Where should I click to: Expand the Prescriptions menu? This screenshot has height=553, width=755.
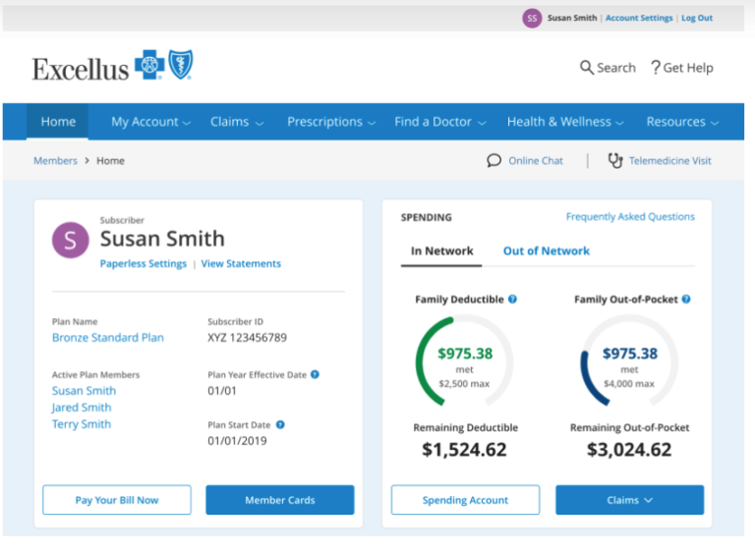pyautogui.click(x=331, y=122)
